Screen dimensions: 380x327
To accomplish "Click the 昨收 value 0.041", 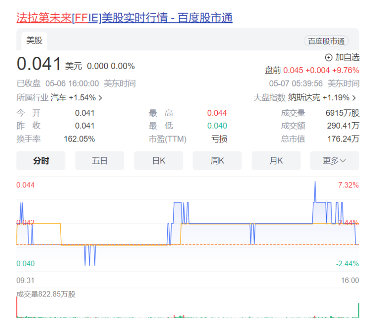I will click(x=85, y=126).
